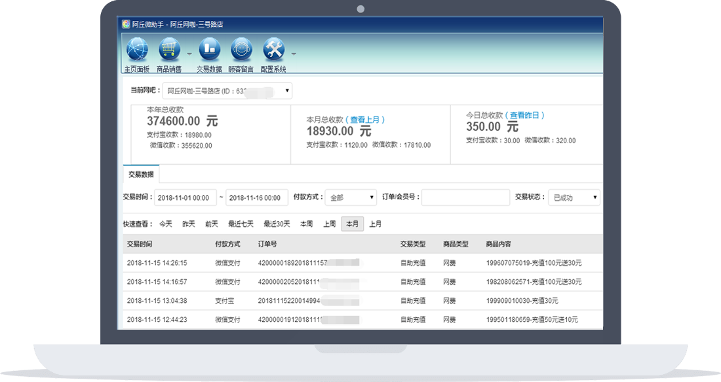Open the 顾客留言 message icon
This screenshot has width=721, height=382.
(x=241, y=49)
